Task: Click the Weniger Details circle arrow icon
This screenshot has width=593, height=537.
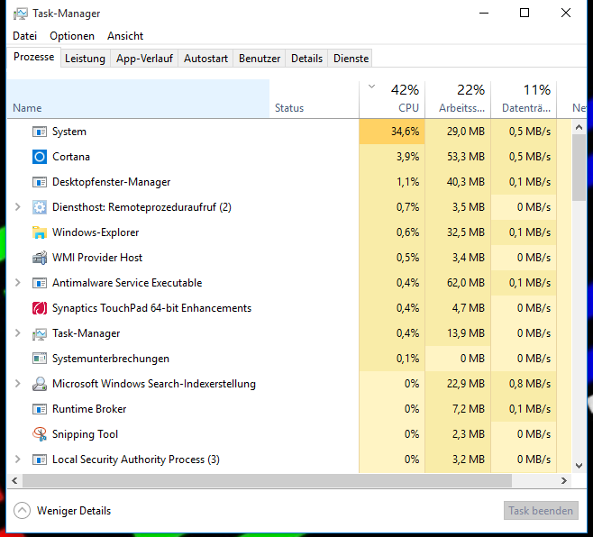Action: tap(22, 511)
